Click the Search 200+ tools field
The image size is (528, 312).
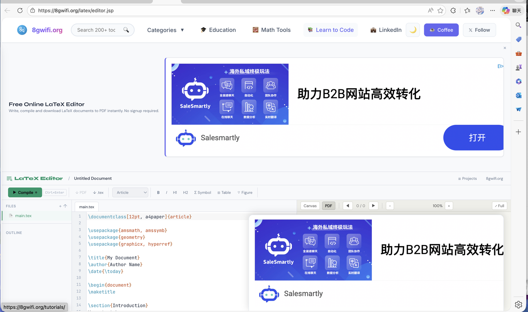tap(103, 30)
